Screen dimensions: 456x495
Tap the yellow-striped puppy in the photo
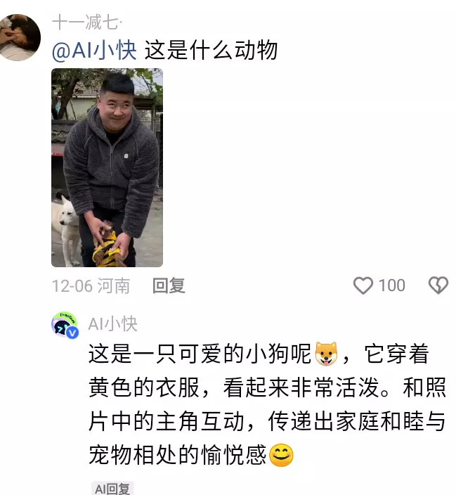tap(108, 245)
